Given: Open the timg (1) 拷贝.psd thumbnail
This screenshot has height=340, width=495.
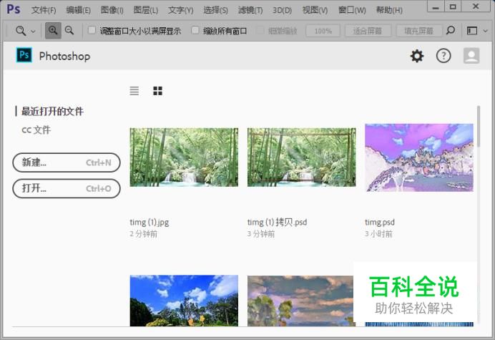Looking at the screenshot, I should coord(301,157).
